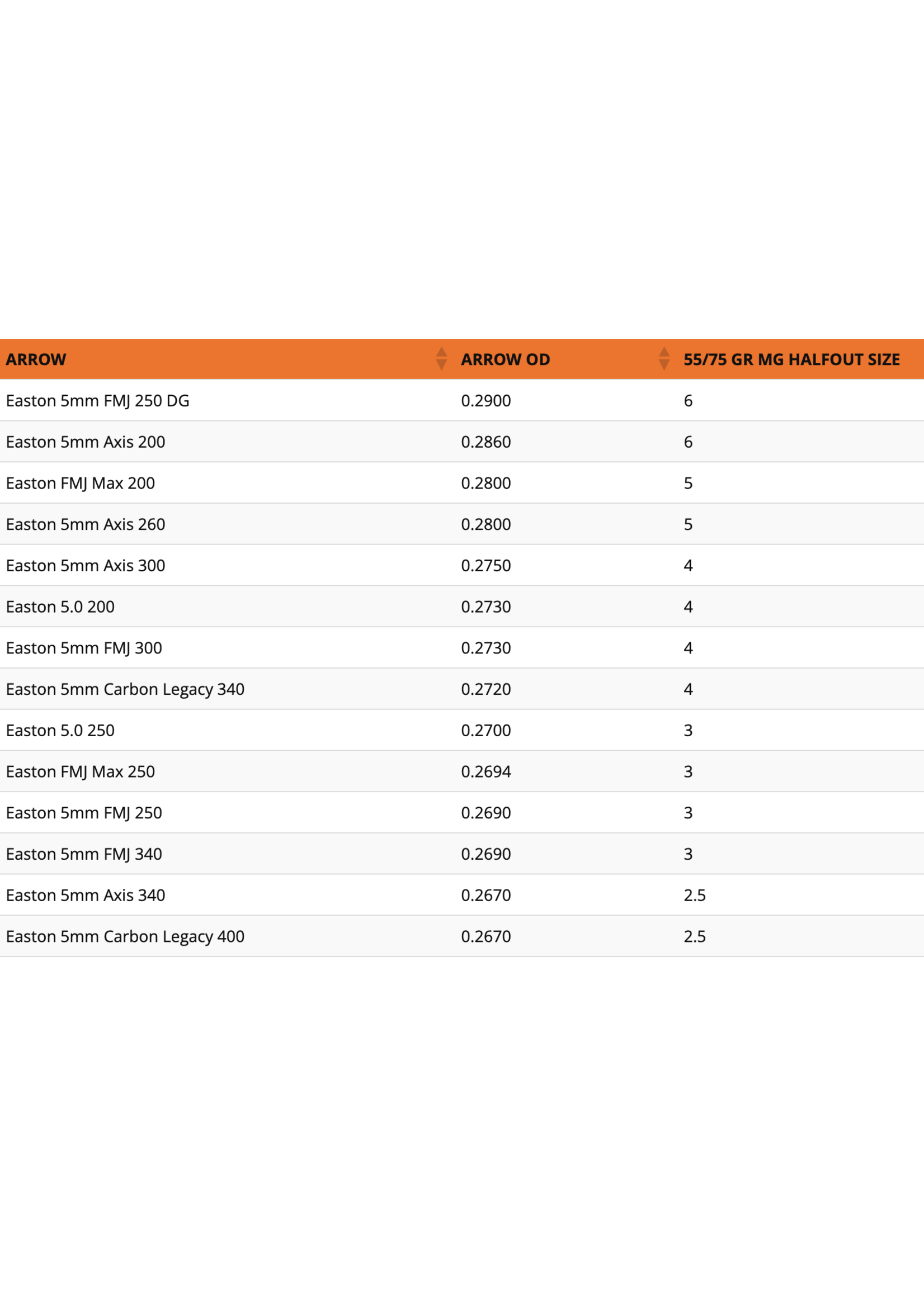Select the Easton 5mm Axis 300 cell
The width and height of the screenshot is (924, 1293).
coord(86,566)
